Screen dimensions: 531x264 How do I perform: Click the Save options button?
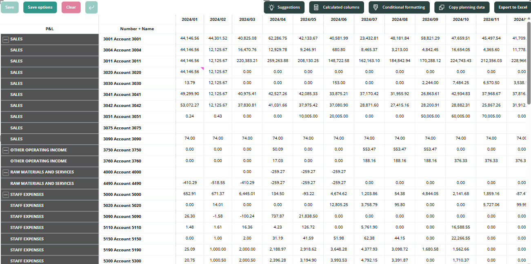tap(40, 7)
